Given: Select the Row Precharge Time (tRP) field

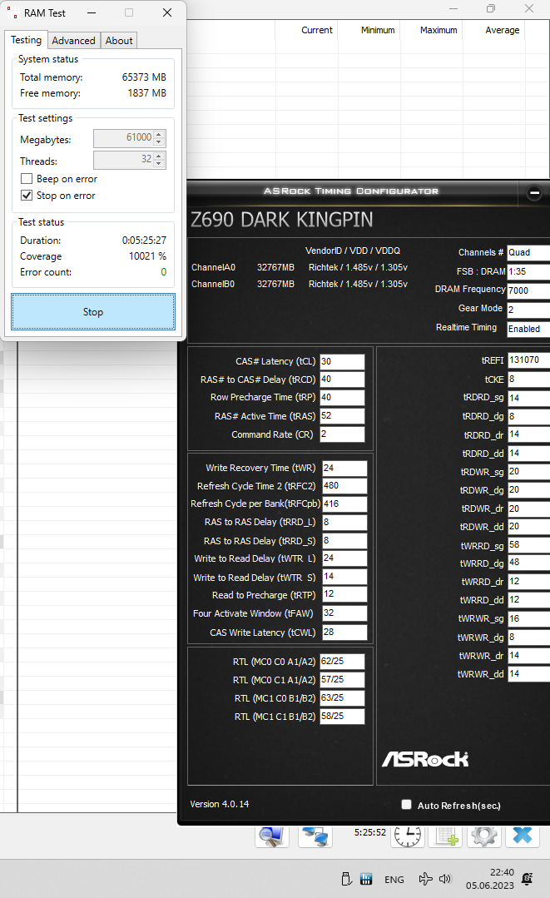Looking at the screenshot, I should click(342, 398).
